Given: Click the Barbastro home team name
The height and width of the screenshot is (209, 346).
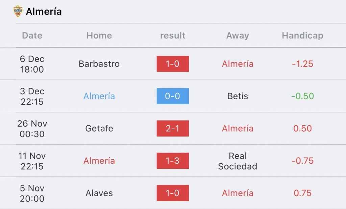Looking at the screenshot, I should click(x=99, y=64).
